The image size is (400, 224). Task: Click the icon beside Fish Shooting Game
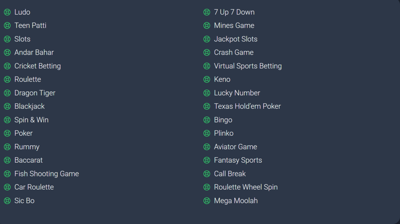[7, 174]
